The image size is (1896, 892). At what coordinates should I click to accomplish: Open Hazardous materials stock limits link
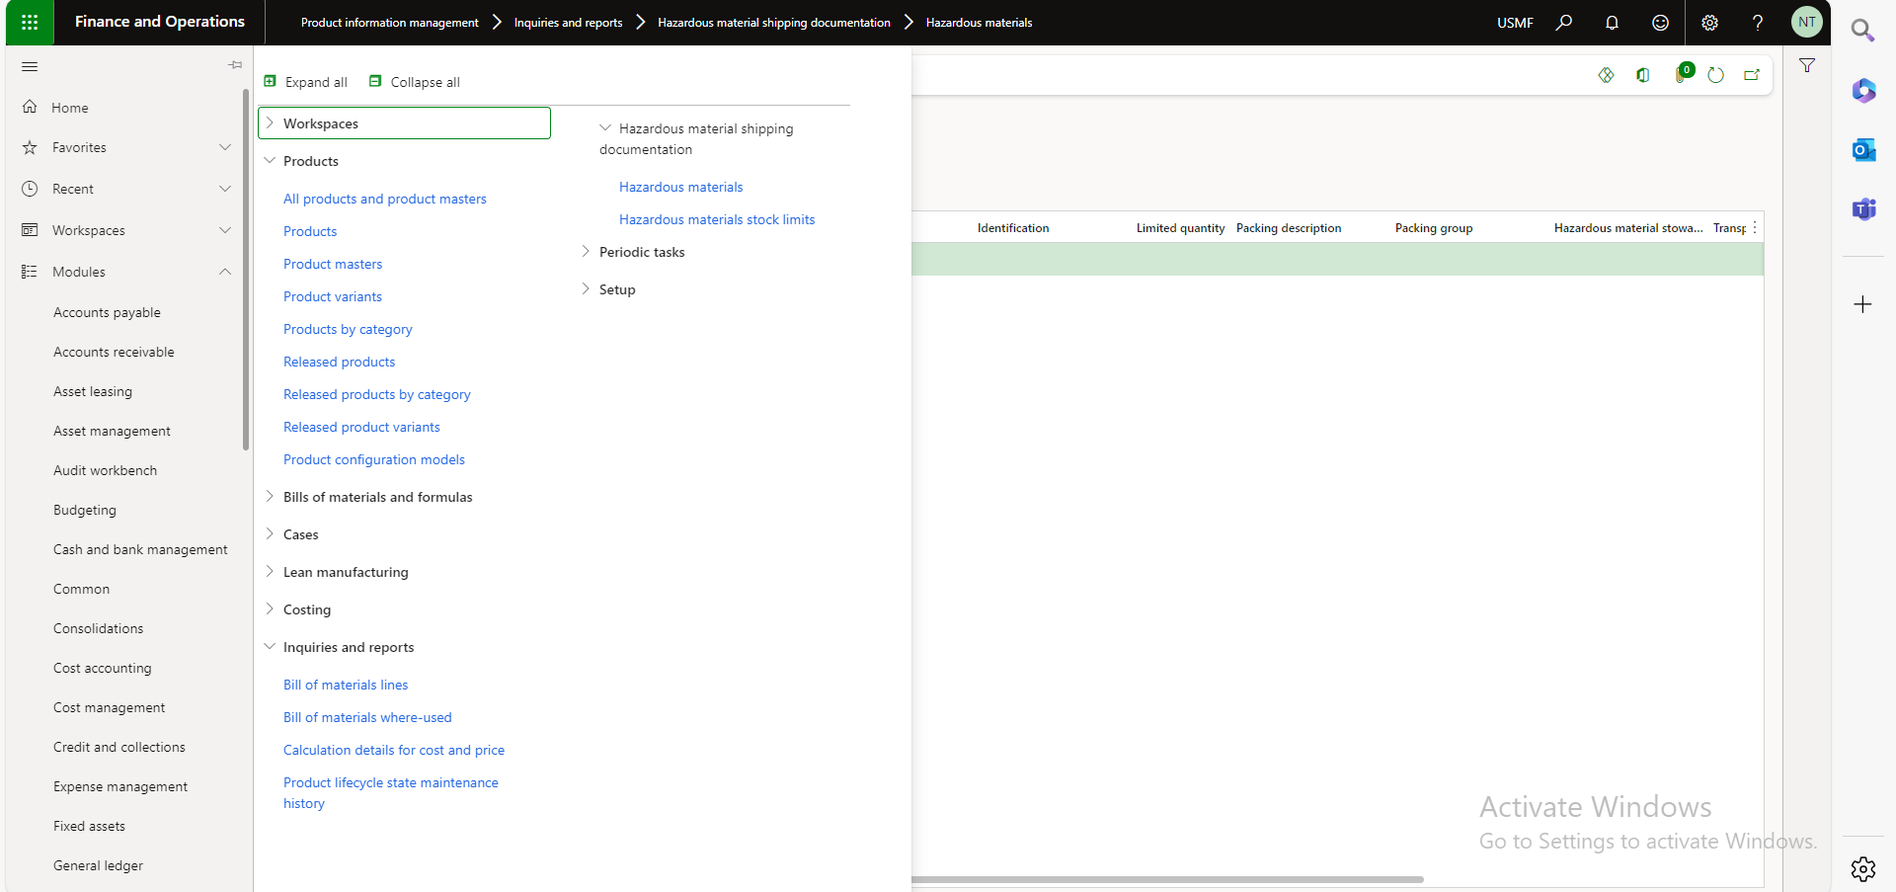(x=717, y=219)
